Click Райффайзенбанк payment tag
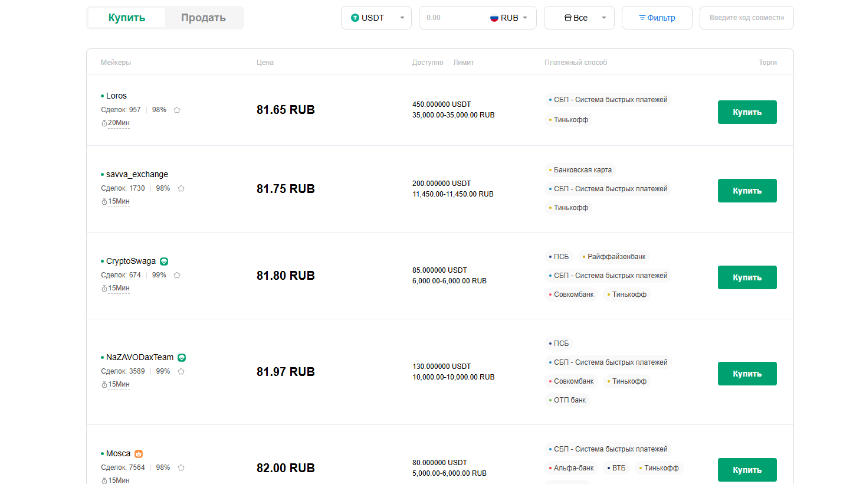 click(x=614, y=257)
